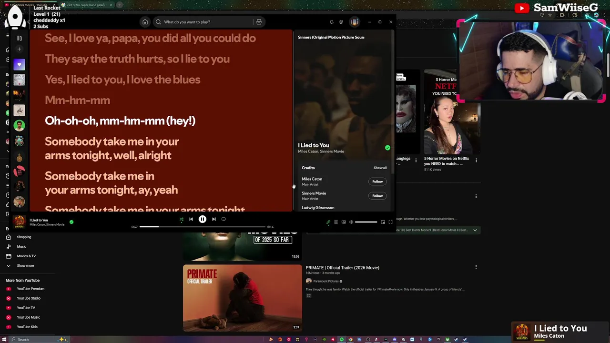Jump to lyric 'They say the truth hurts'

point(137,59)
